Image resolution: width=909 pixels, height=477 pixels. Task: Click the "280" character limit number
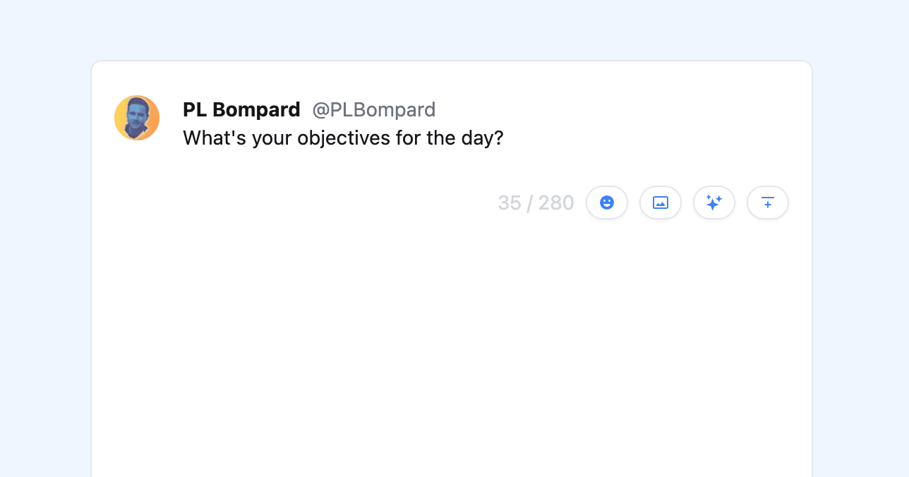tap(556, 203)
